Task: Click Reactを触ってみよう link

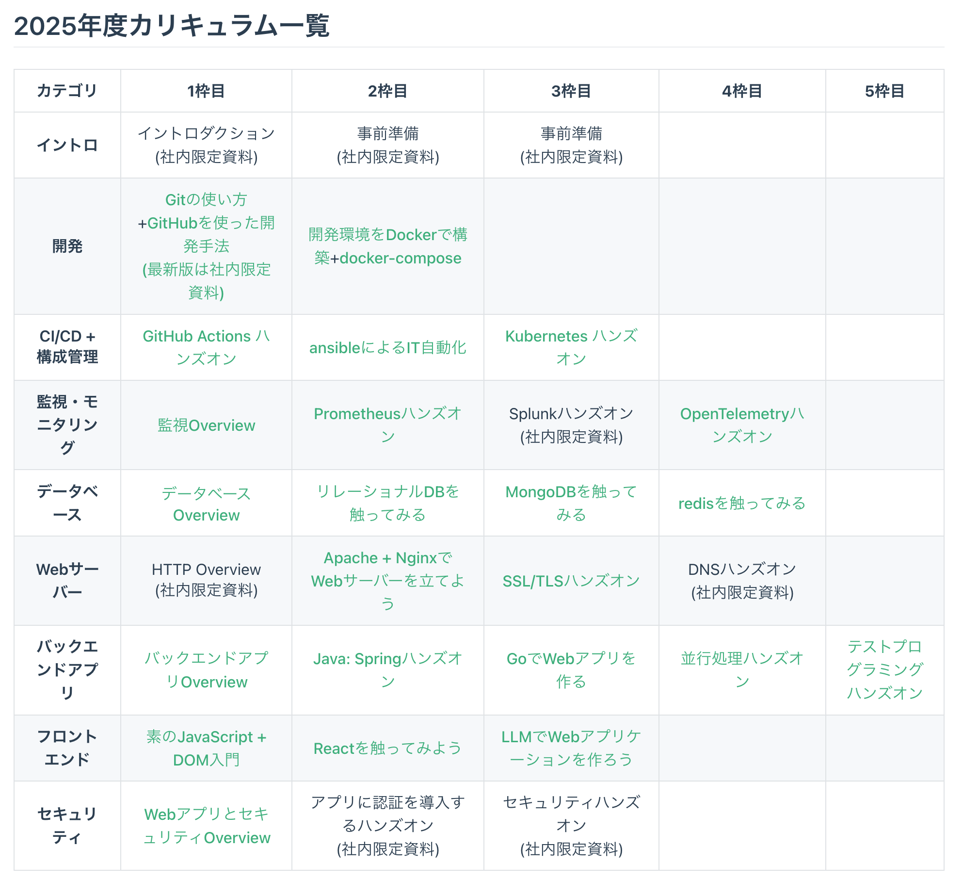Action: click(387, 749)
